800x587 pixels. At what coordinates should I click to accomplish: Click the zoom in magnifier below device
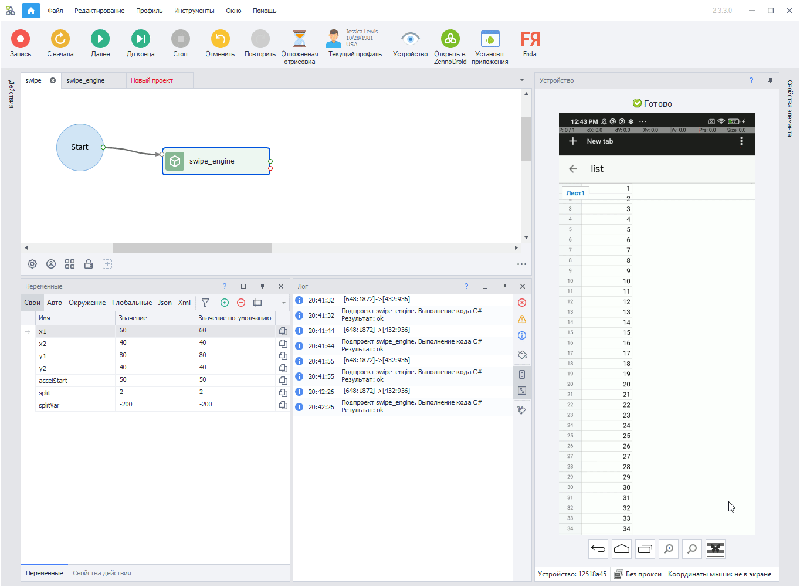(x=668, y=549)
